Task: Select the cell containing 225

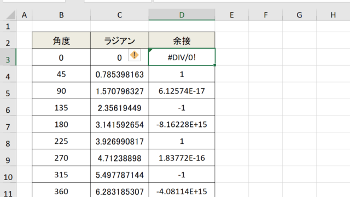Action: [x=61, y=141]
